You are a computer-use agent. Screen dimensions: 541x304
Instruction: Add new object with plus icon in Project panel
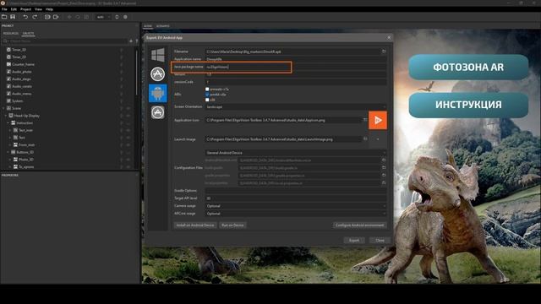click(x=131, y=41)
